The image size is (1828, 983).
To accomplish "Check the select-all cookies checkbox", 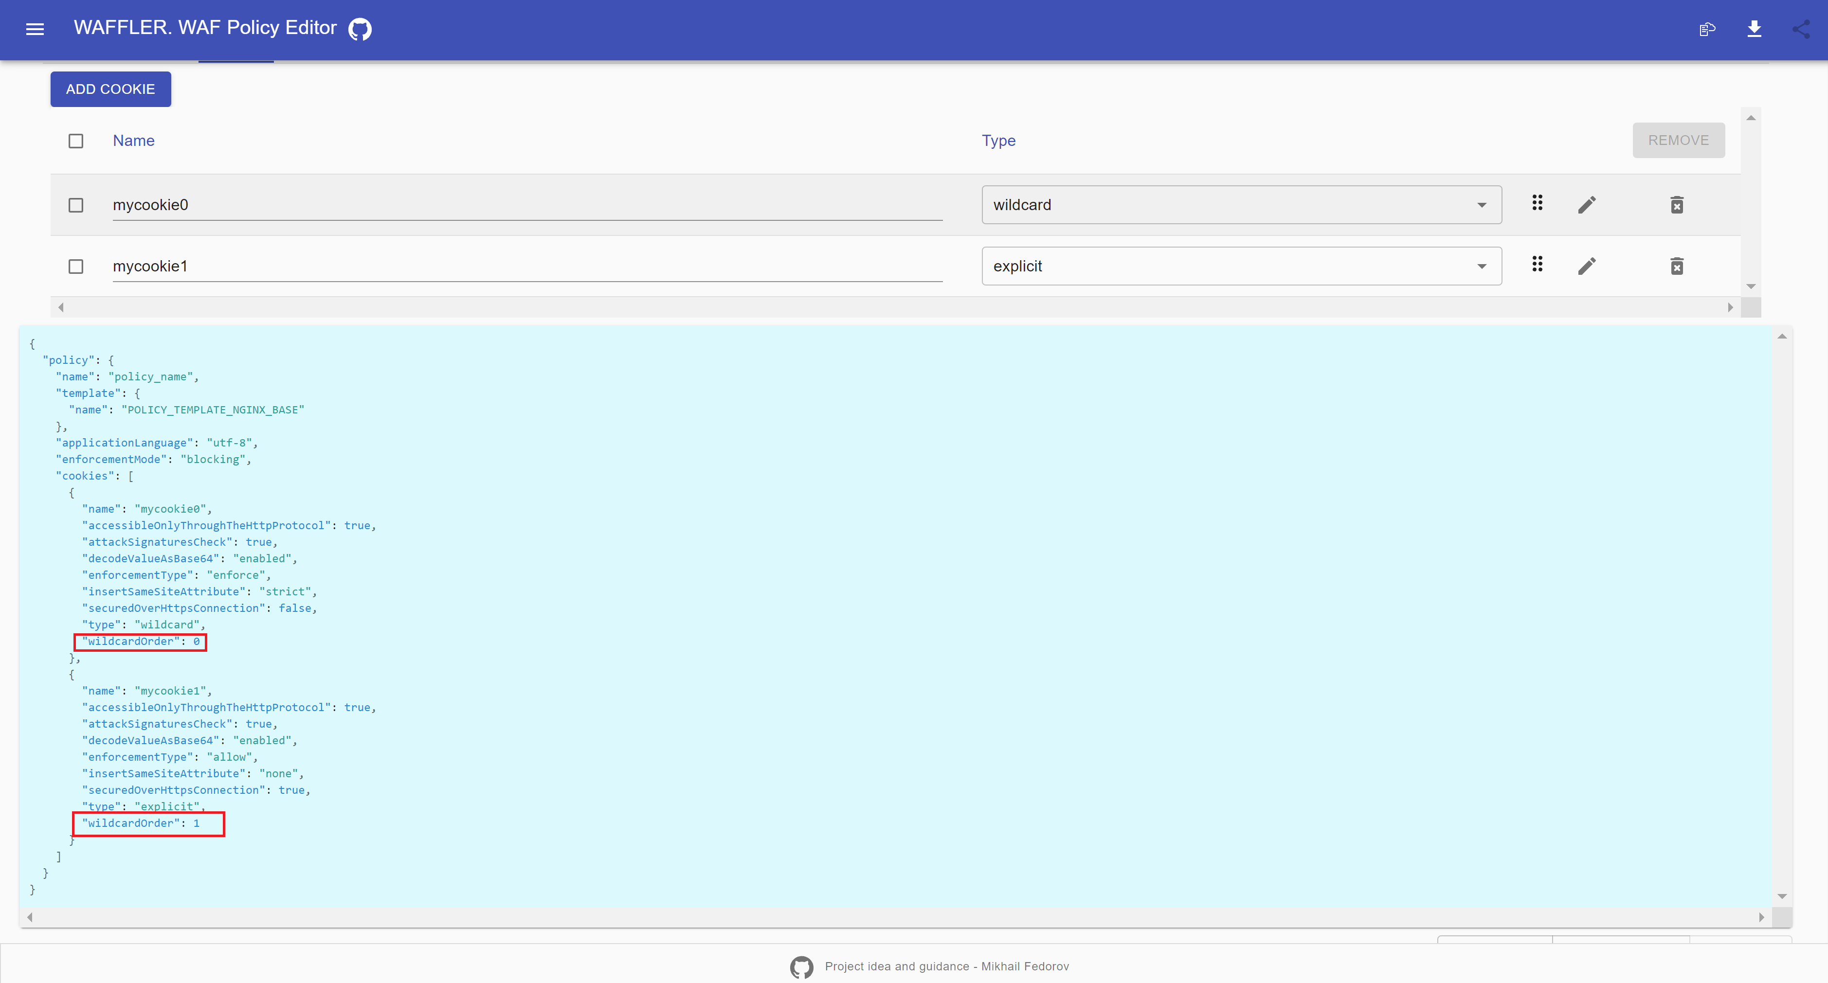I will [x=76, y=141].
